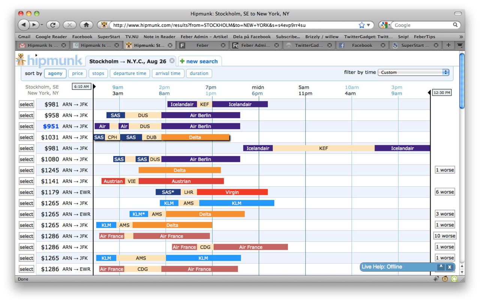This screenshot has width=480, height=303.
Task: Close the Live Help: Offline widget
Action: (449, 267)
